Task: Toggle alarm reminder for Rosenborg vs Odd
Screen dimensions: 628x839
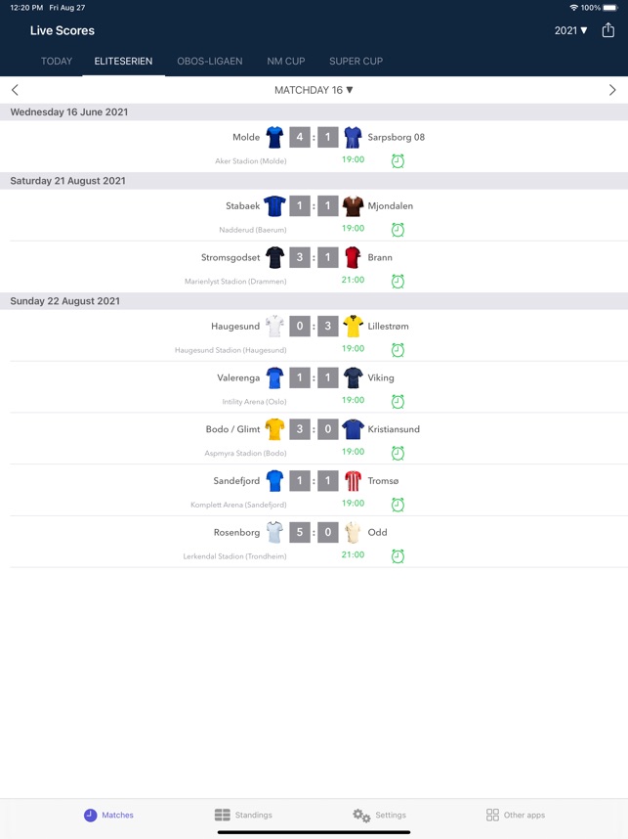Action: [x=398, y=556]
